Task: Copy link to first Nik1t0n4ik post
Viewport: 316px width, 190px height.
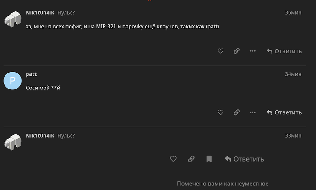Action: (x=237, y=51)
